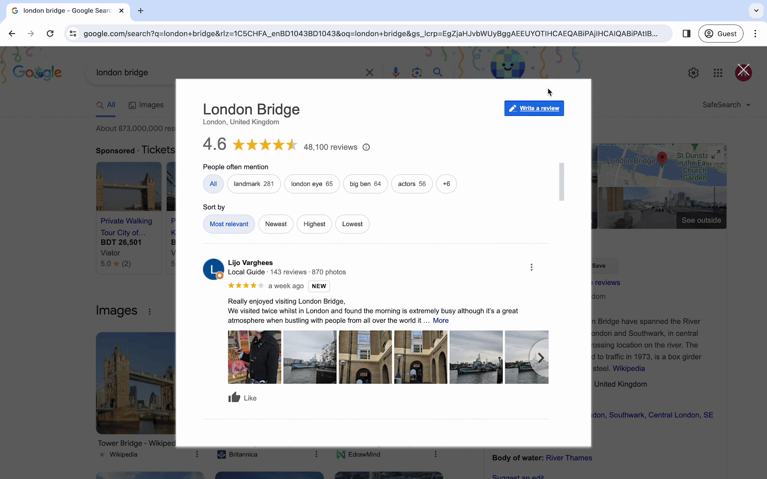Toggle the big ben mention filter
767x479 pixels.
[365, 184]
